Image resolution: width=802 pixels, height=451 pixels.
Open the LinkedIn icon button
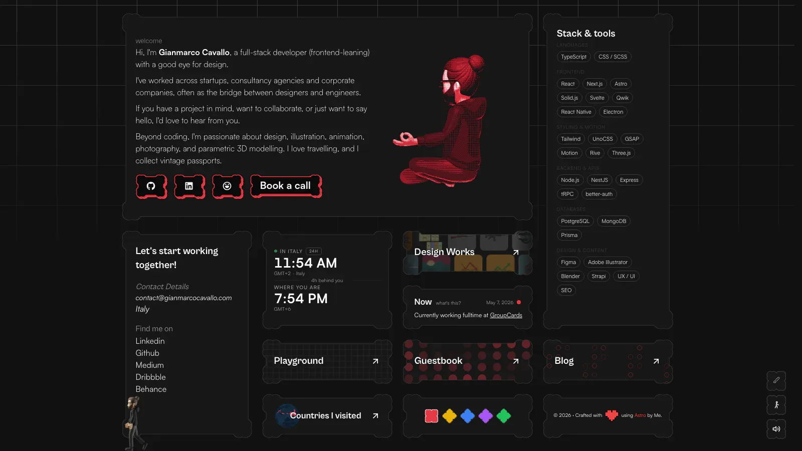click(x=189, y=186)
